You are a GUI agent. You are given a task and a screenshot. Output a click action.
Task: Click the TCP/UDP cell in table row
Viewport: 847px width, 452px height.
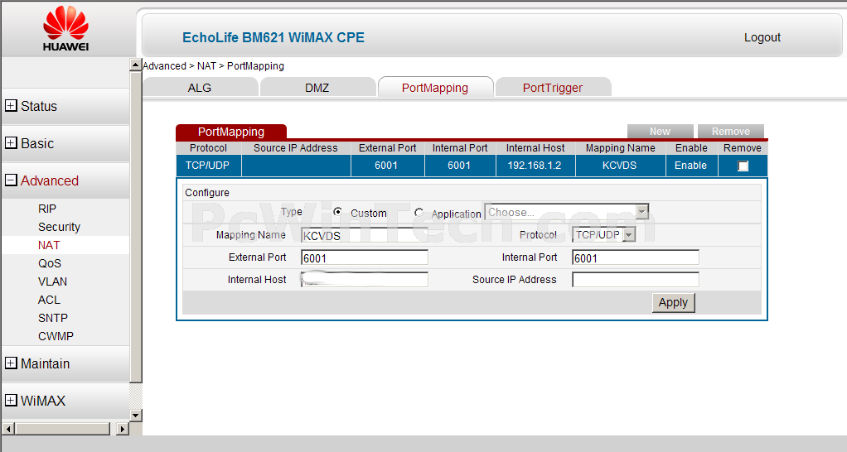[x=208, y=166]
